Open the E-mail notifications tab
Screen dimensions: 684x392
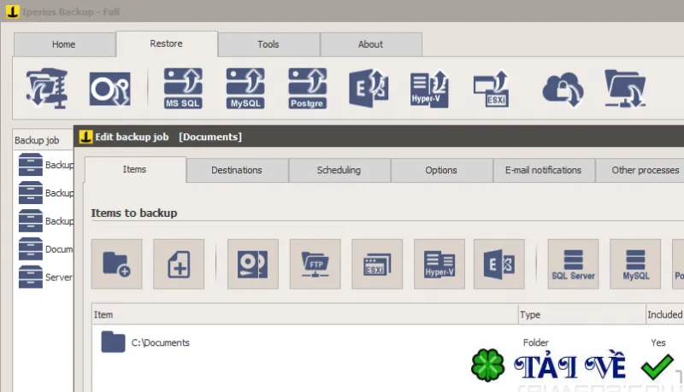point(544,170)
